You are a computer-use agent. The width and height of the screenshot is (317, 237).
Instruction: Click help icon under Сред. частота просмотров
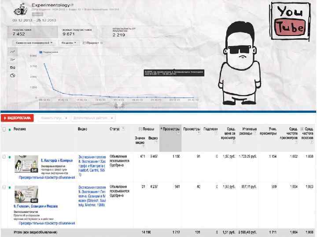tap(296, 142)
